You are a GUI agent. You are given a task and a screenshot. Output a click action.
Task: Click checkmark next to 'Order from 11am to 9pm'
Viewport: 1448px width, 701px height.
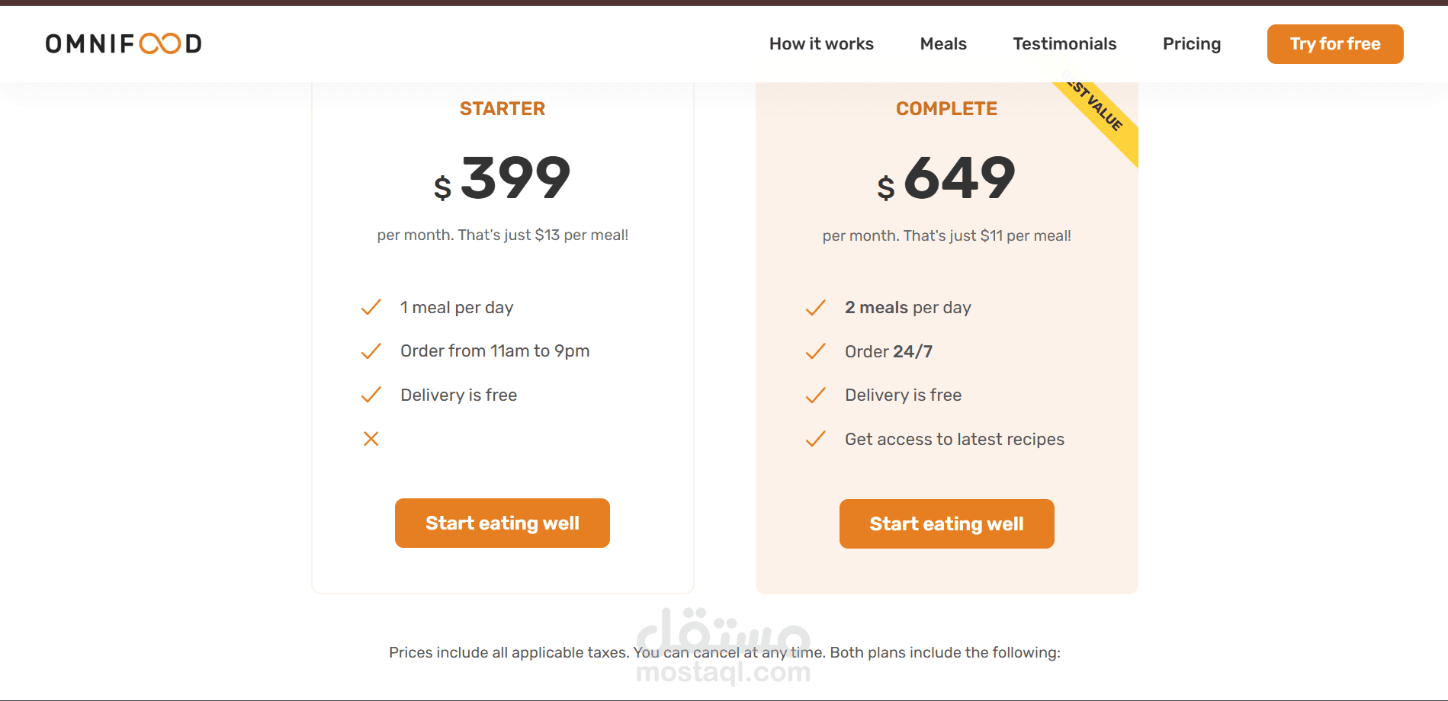(371, 351)
